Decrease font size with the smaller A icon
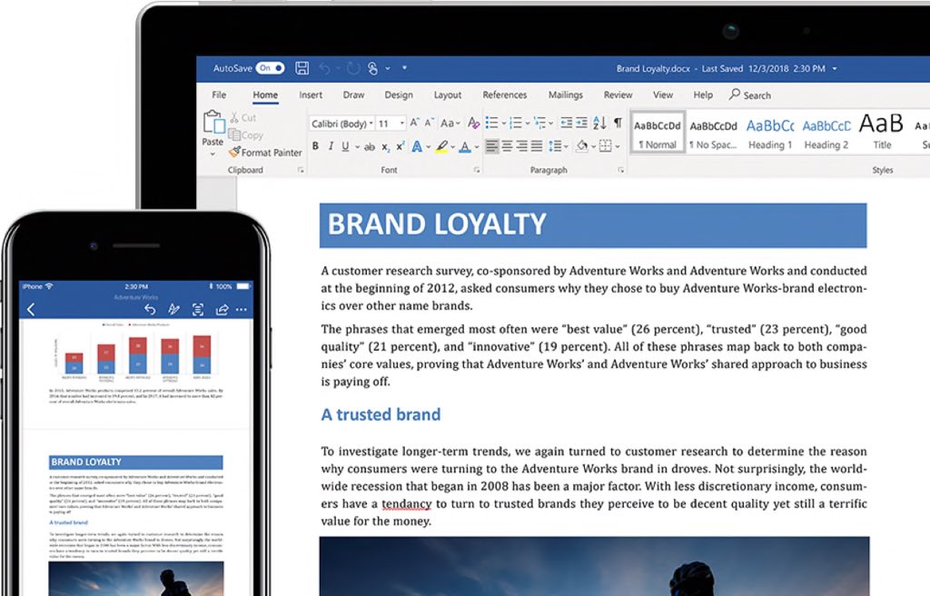This screenshot has height=596, width=930. [430, 123]
